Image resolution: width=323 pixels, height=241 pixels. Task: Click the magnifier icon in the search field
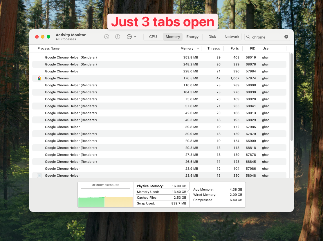[x=248, y=37]
